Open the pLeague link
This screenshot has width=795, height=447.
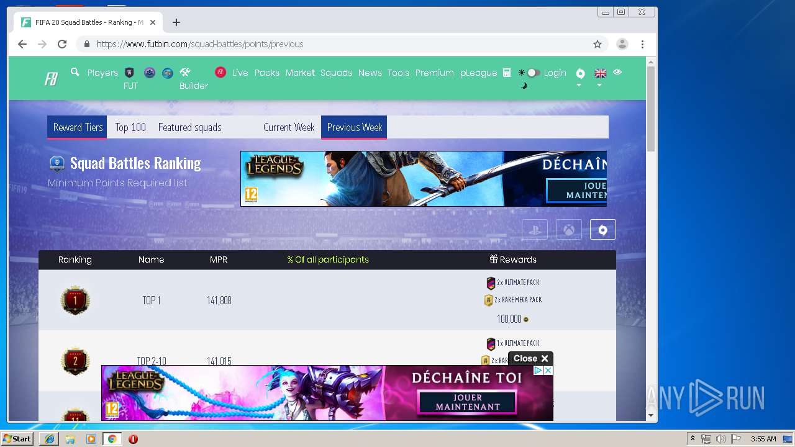click(x=479, y=73)
